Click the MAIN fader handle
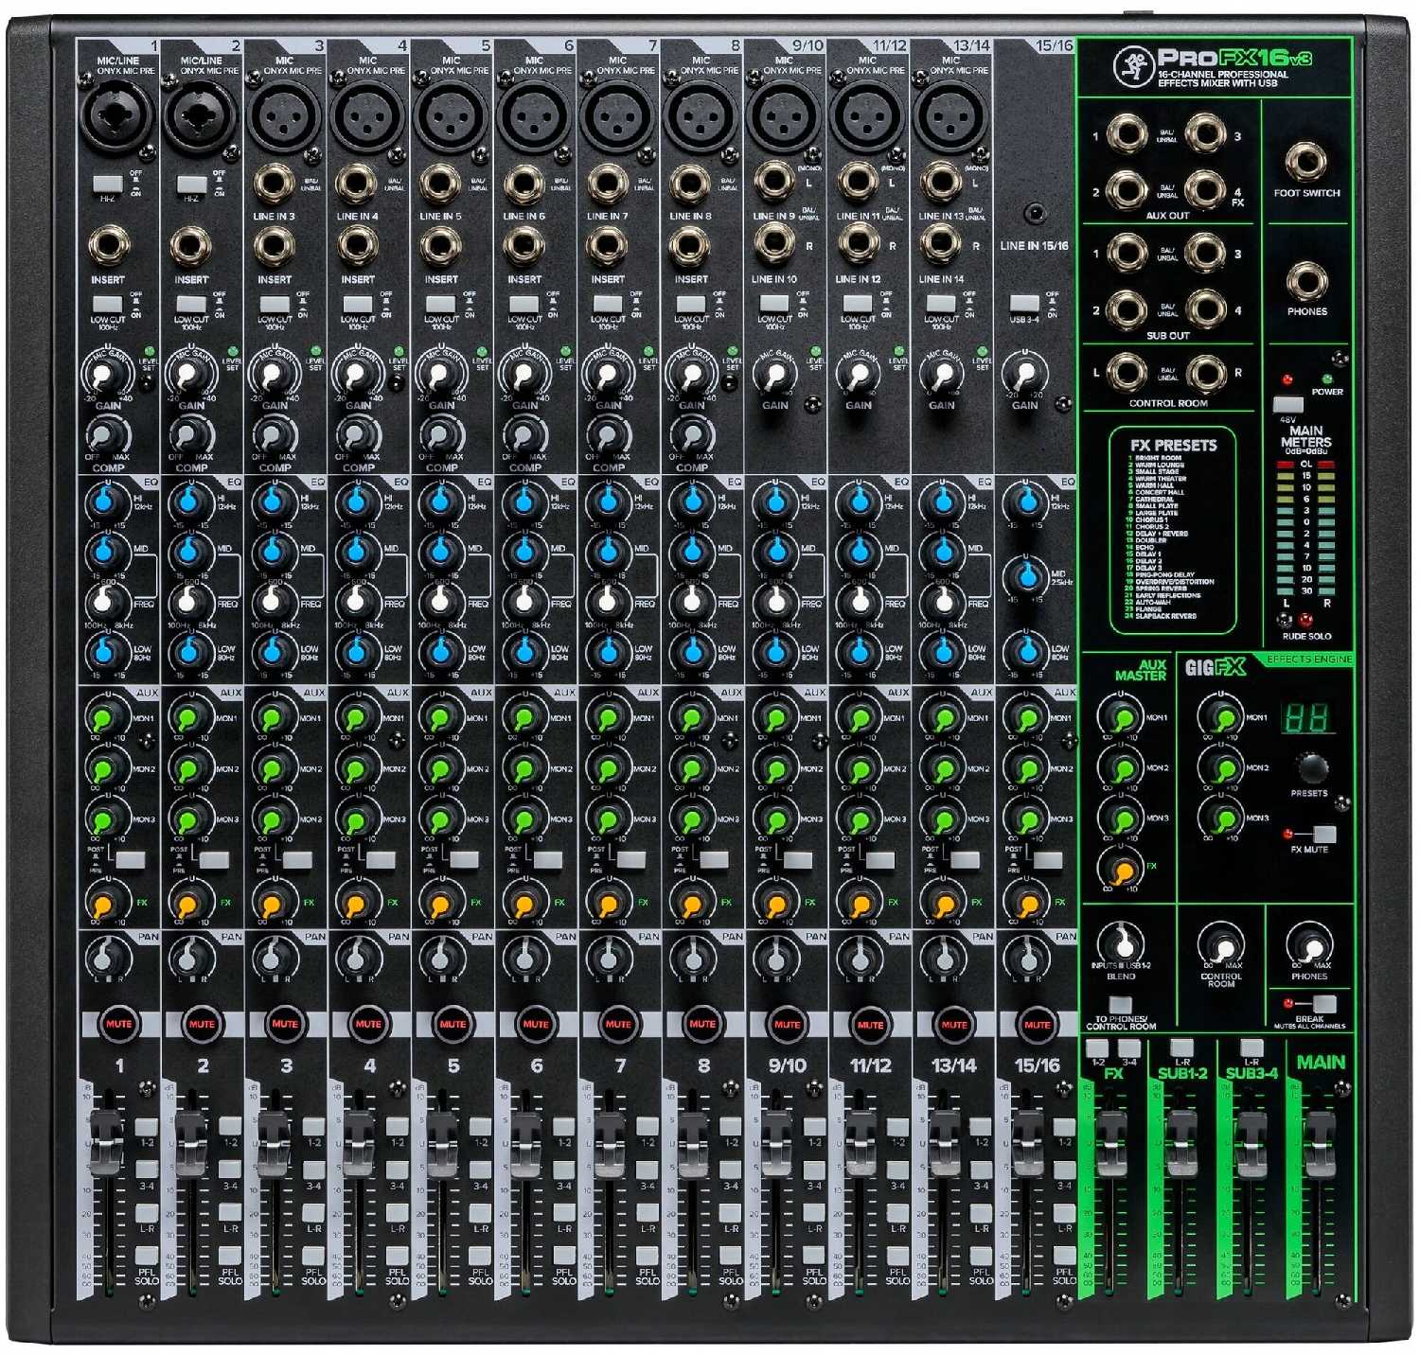The width and height of the screenshot is (1420, 1355). coord(1319,1135)
